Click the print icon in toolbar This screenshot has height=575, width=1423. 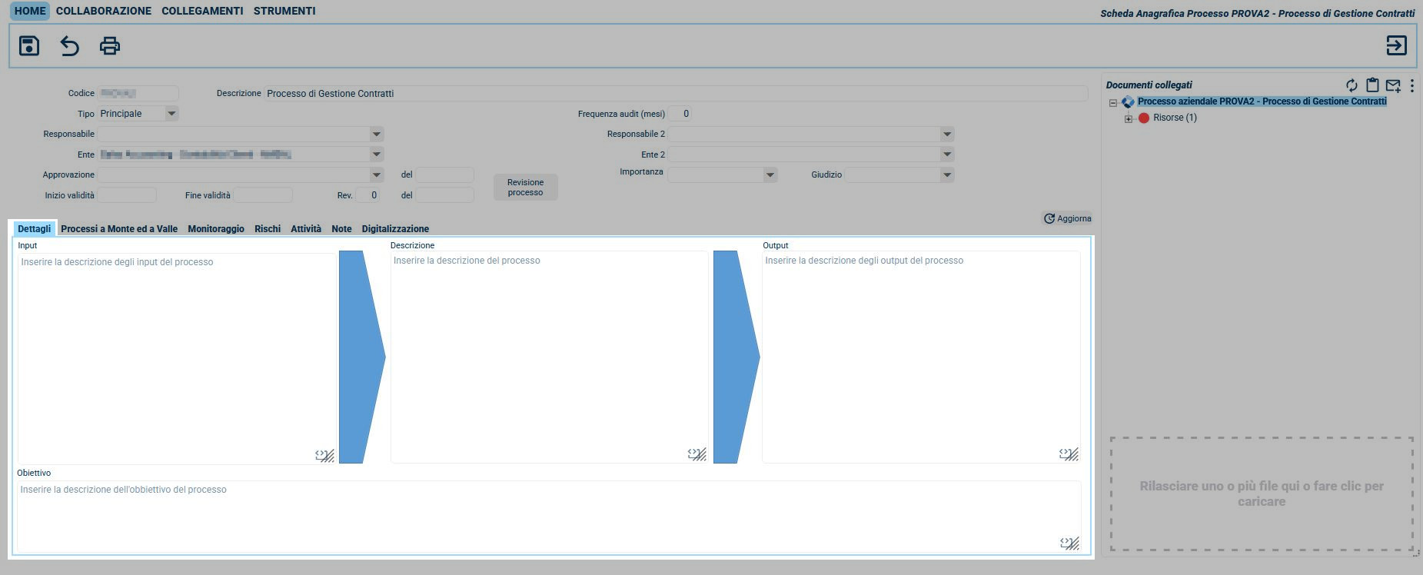click(110, 46)
